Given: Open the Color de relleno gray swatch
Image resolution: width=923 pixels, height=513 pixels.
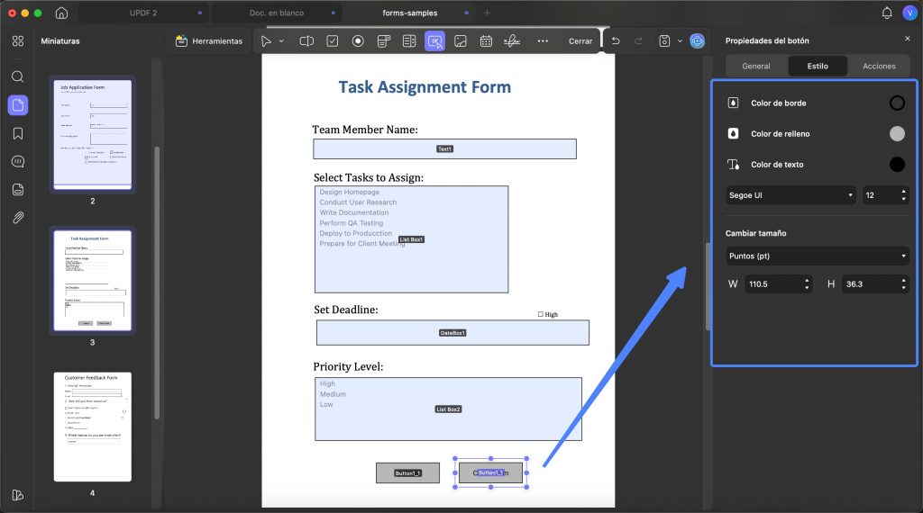Looking at the screenshot, I should pos(897,134).
